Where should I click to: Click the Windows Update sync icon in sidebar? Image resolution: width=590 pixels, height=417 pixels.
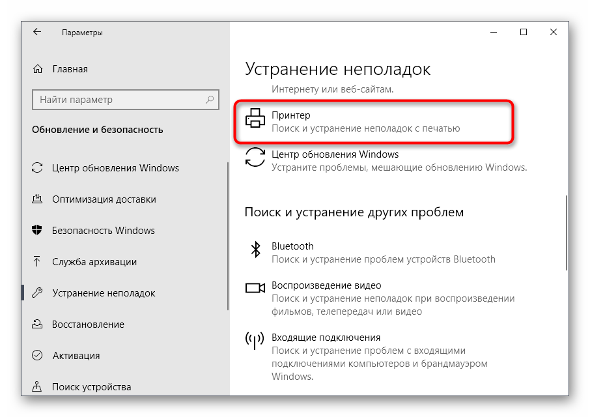pyautogui.click(x=38, y=168)
